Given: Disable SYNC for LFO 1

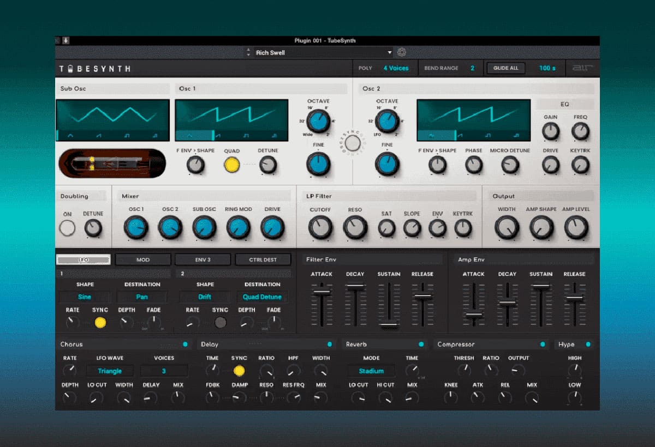Looking at the screenshot, I should (100, 322).
